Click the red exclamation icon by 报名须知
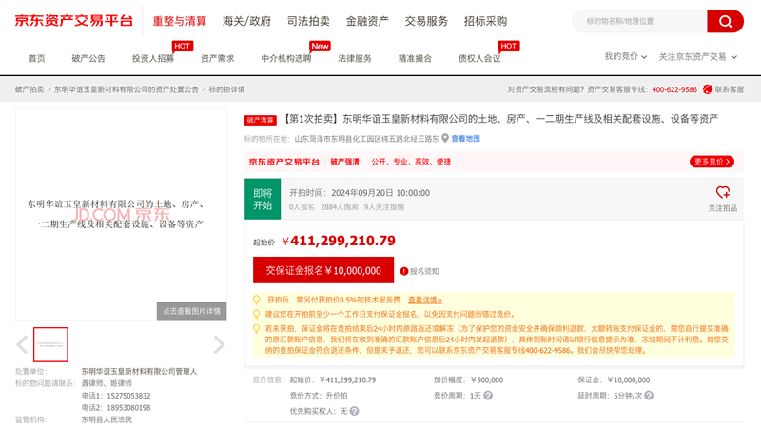The image size is (761, 428). click(x=403, y=271)
